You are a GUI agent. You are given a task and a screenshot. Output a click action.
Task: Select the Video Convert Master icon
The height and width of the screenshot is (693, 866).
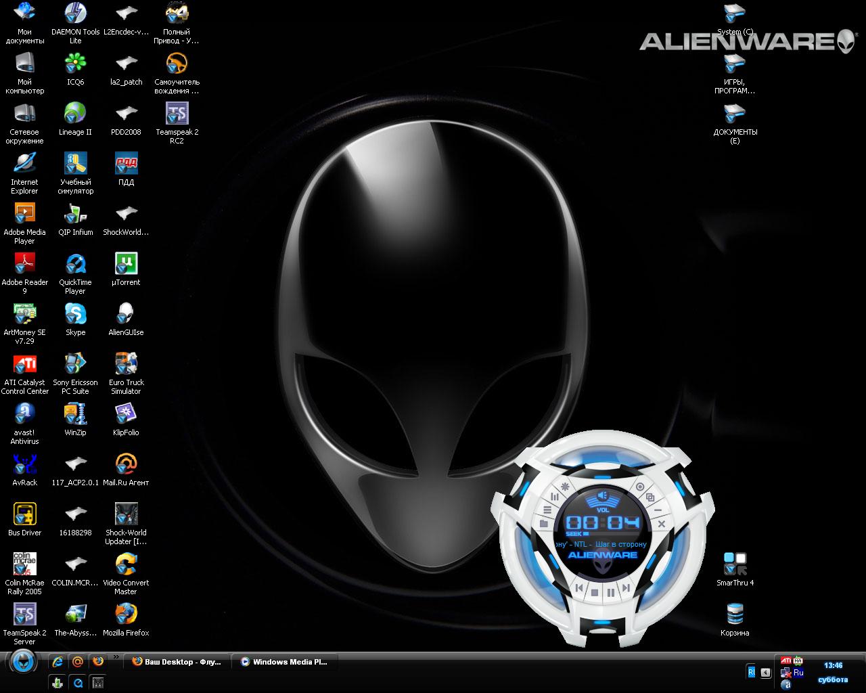pos(127,574)
